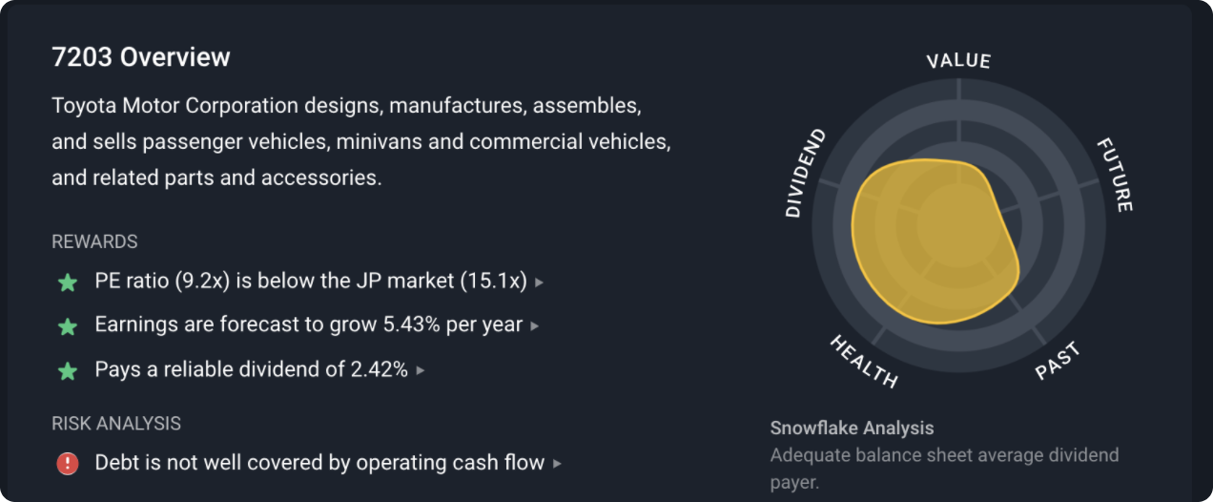Select the PAST axis label on snowflake
The height and width of the screenshot is (502, 1213).
[1059, 362]
